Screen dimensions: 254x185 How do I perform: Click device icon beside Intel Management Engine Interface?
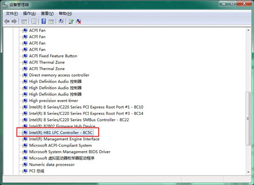pos(25,139)
